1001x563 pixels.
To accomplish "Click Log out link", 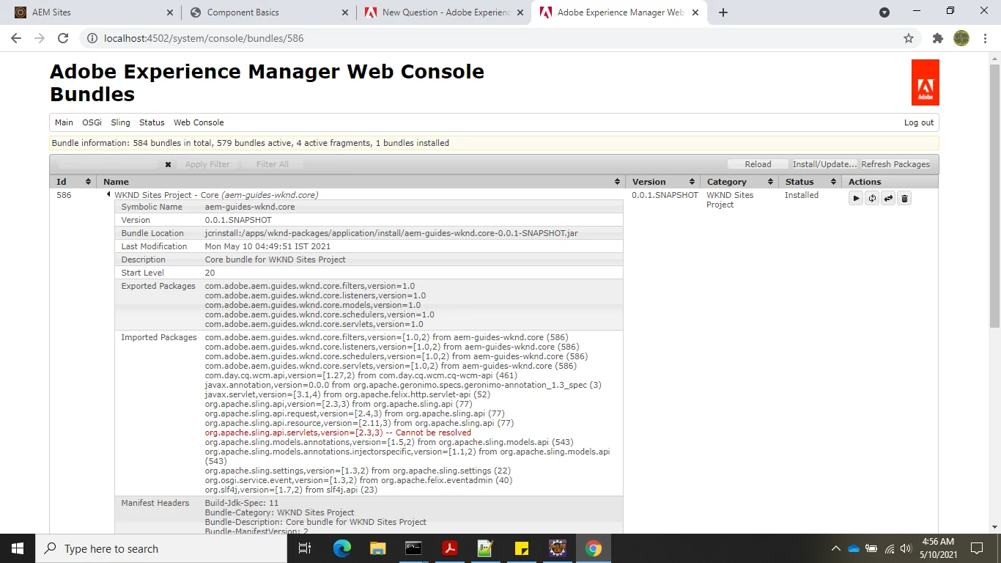I will 919,122.
